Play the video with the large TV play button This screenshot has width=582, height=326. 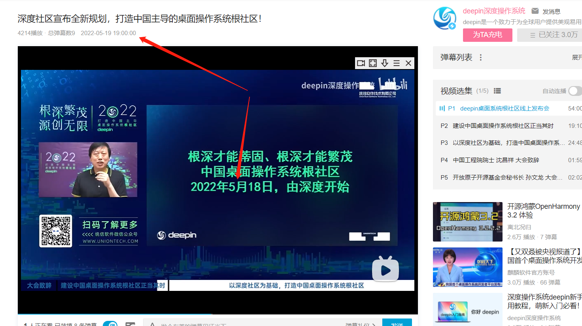click(x=385, y=270)
